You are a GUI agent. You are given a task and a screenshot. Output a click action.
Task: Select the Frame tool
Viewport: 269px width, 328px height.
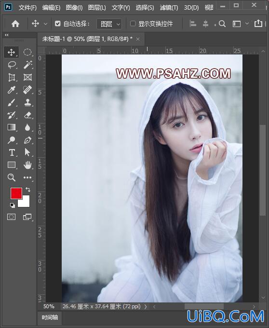(27, 77)
